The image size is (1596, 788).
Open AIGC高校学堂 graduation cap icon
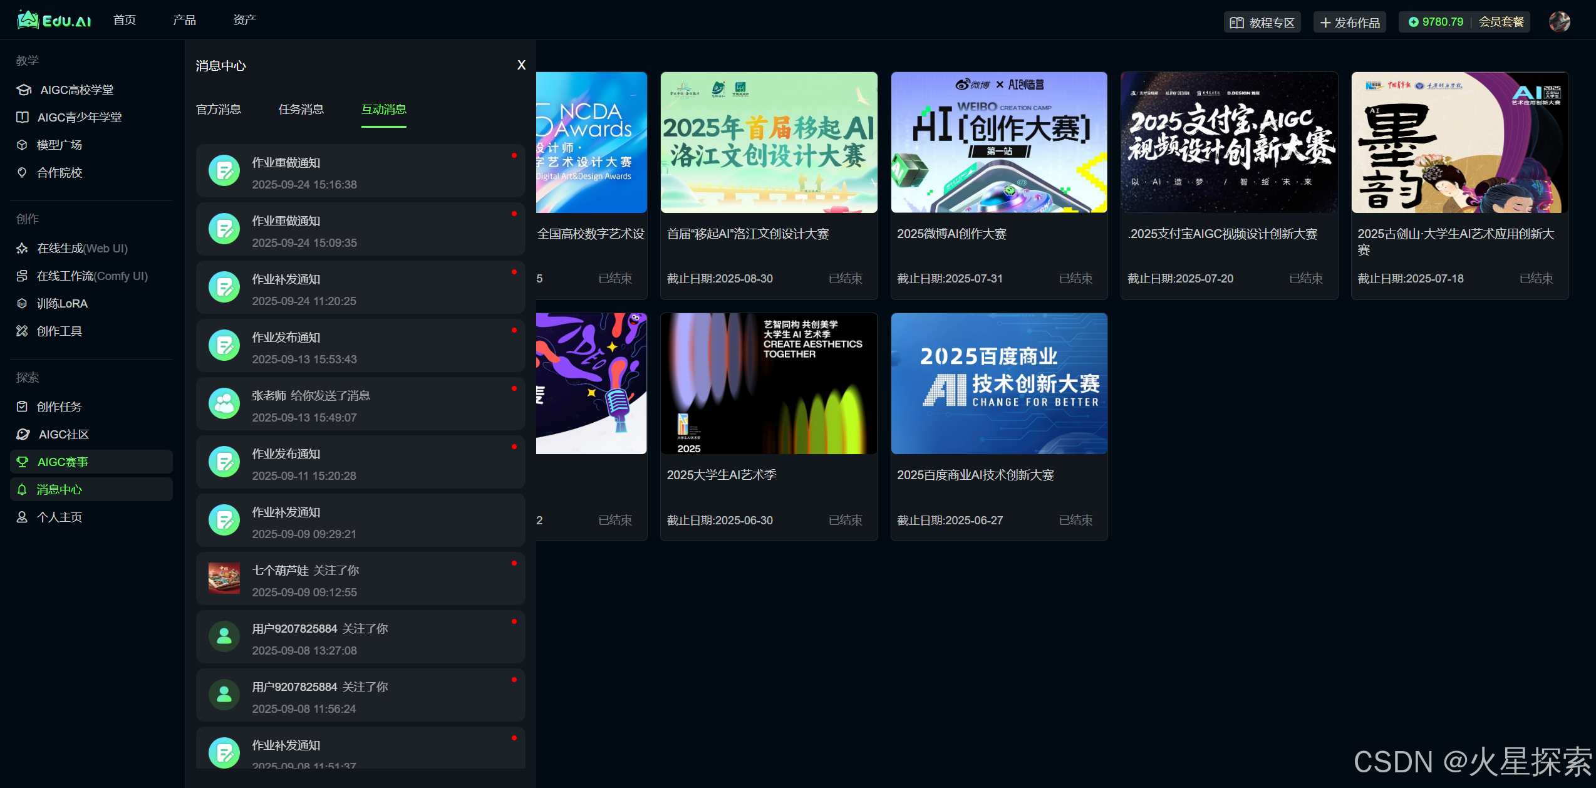(x=24, y=90)
